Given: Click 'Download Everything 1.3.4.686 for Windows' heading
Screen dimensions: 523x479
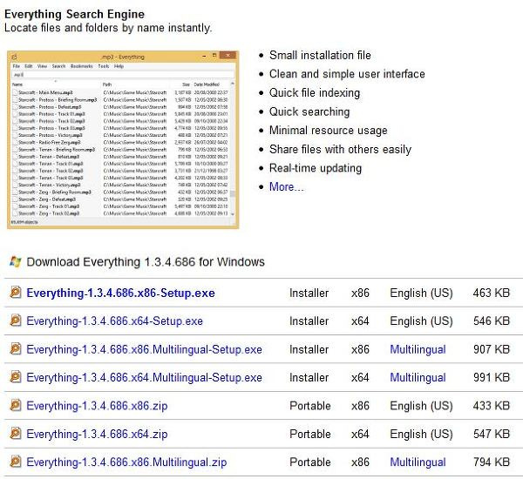Looking at the screenshot, I should click(x=146, y=262).
